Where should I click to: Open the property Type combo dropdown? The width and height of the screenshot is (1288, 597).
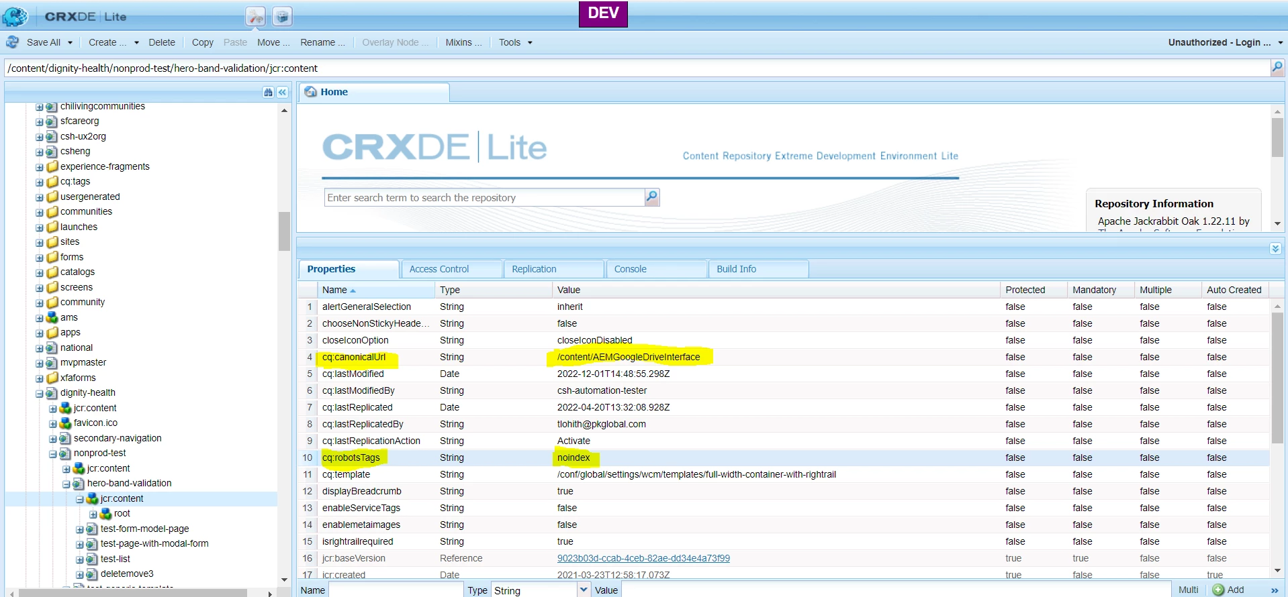[584, 590]
